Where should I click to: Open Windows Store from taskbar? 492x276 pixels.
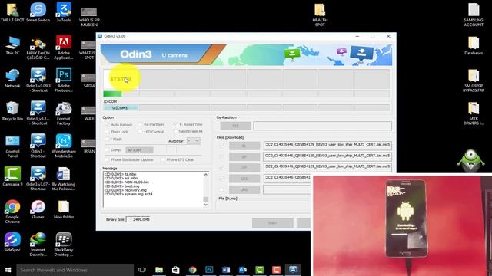pos(176,270)
